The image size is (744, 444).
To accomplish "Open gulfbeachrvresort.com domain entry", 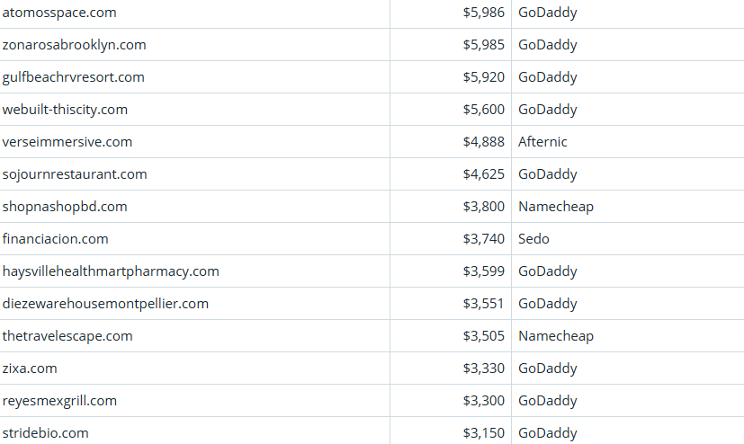I will (74, 77).
